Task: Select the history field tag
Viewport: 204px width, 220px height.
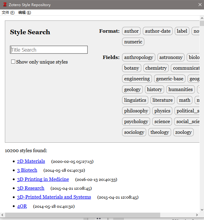Action: point(154,89)
